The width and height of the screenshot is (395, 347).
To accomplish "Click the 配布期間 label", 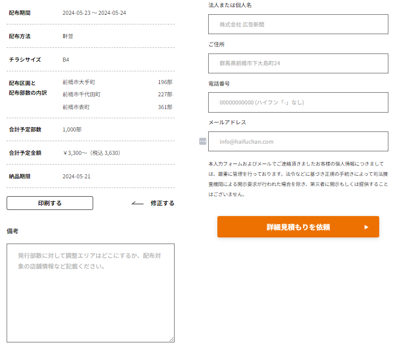I will (20, 13).
